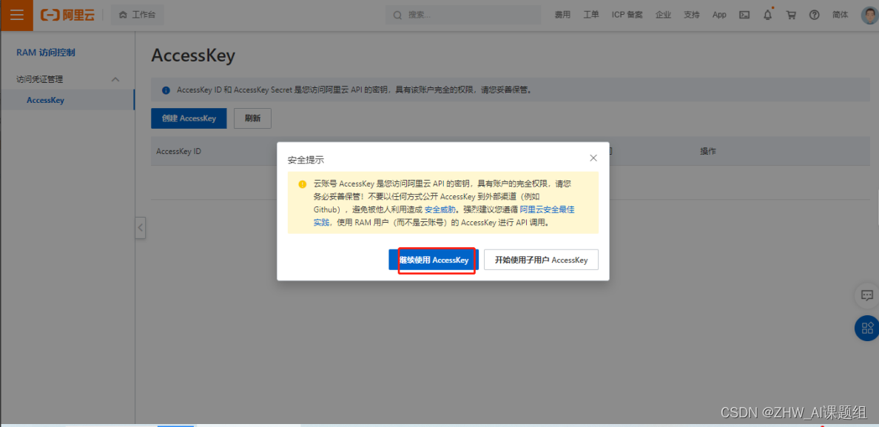Click the AccessKey ID column header

178,151
